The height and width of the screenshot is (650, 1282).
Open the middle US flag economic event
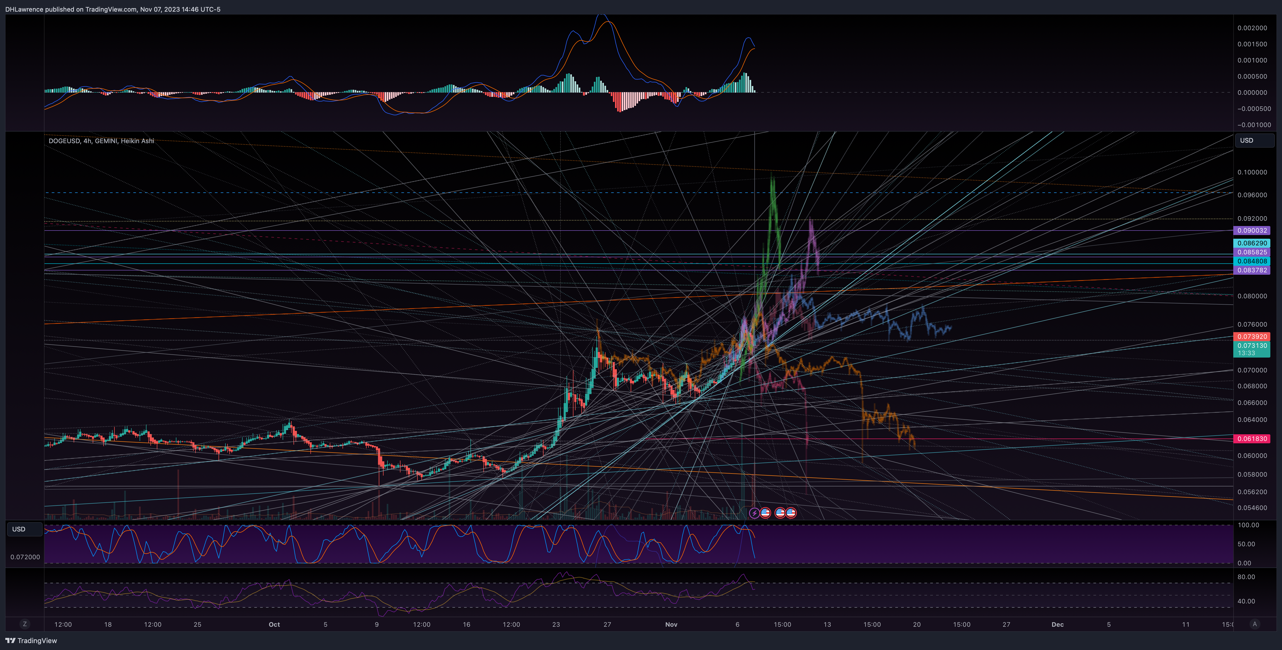[780, 513]
